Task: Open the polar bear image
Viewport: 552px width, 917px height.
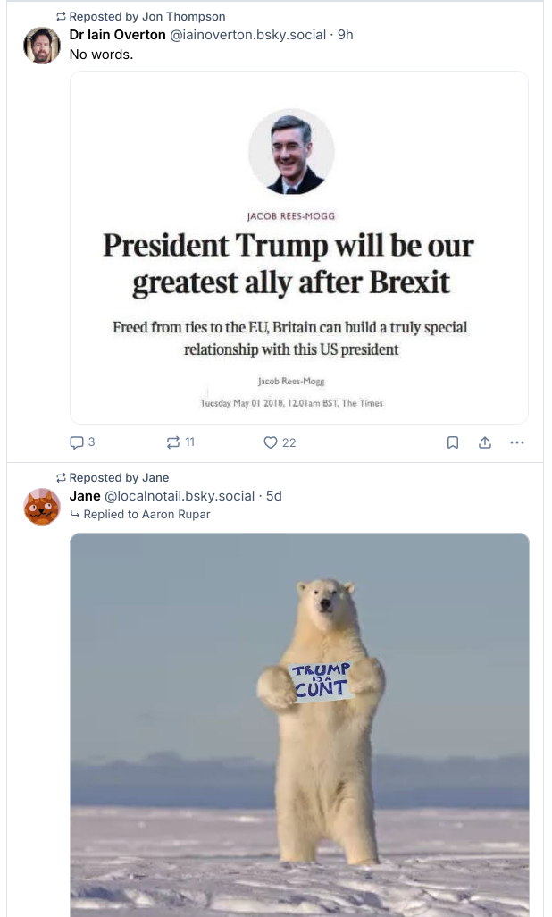Action: click(299, 724)
